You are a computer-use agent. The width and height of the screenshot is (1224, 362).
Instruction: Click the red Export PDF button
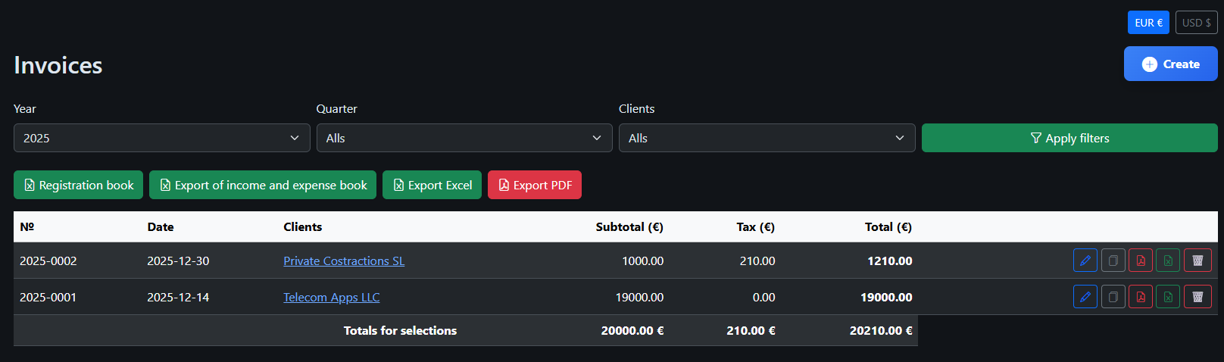pos(535,186)
